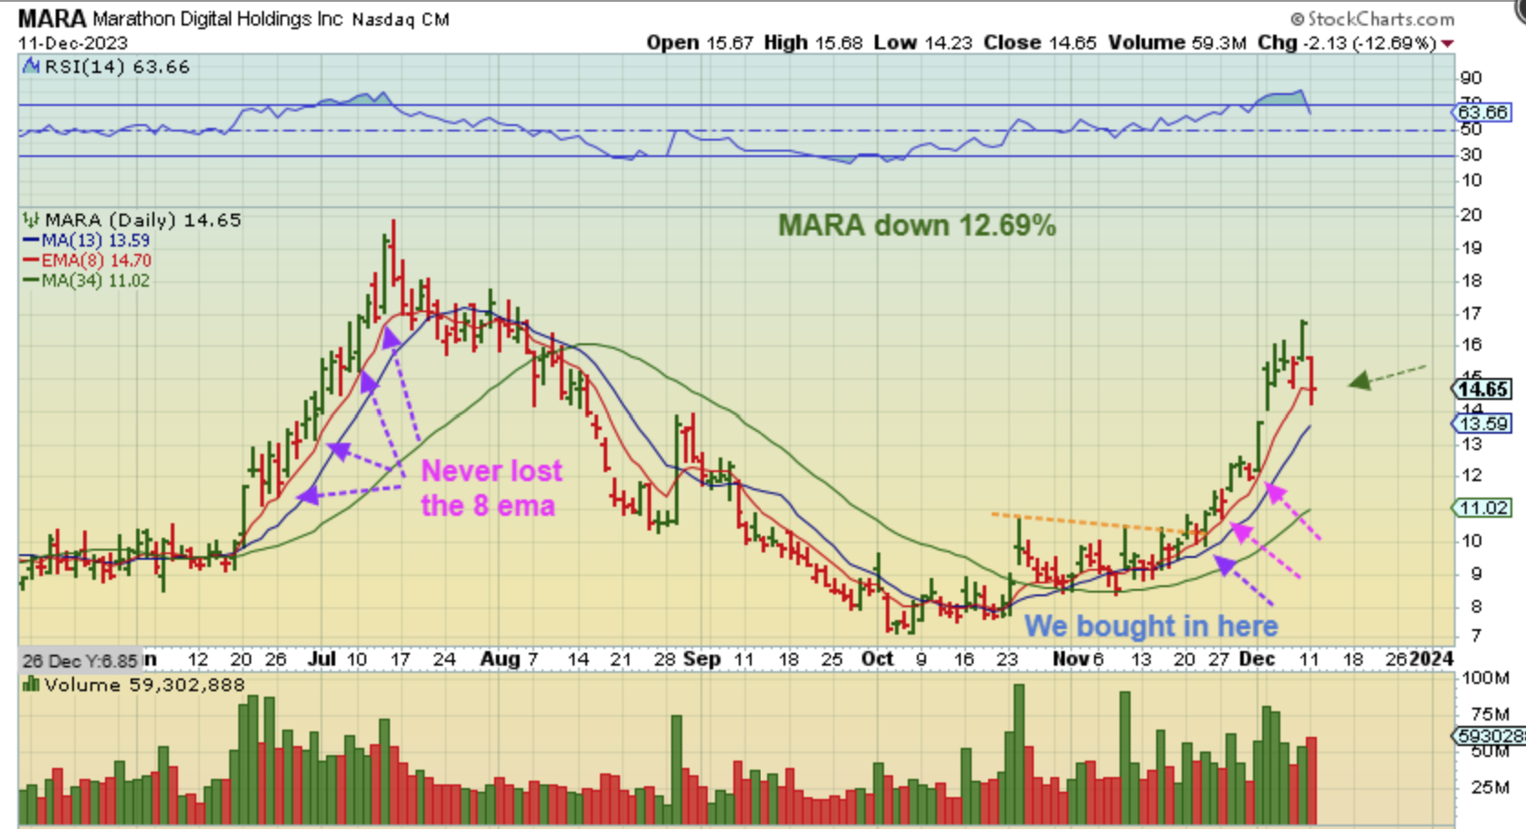
Task: Click the 12 label on the price axis
Action: pyautogui.click(x=1471, y=476)
